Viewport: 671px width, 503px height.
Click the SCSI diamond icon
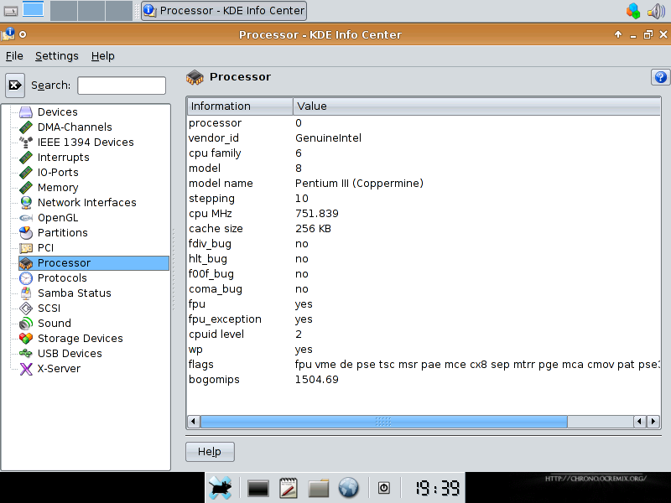point(26,308)
